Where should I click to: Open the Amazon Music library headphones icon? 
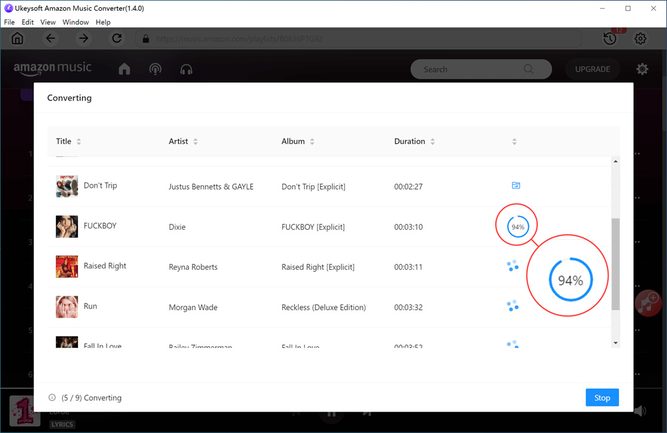[186, 69]
